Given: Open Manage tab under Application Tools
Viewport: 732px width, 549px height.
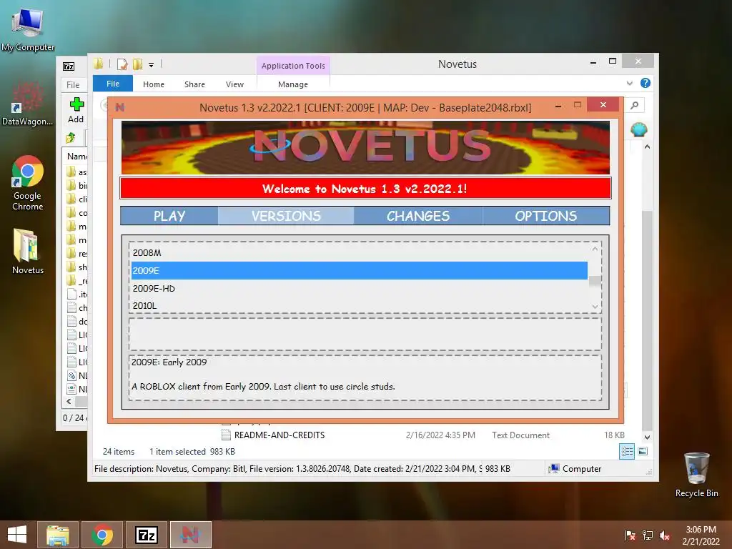Looking at the screenshot, I should pos(293,84).
